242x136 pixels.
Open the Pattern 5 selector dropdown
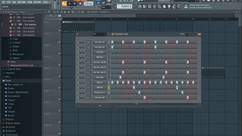[124, 6]
